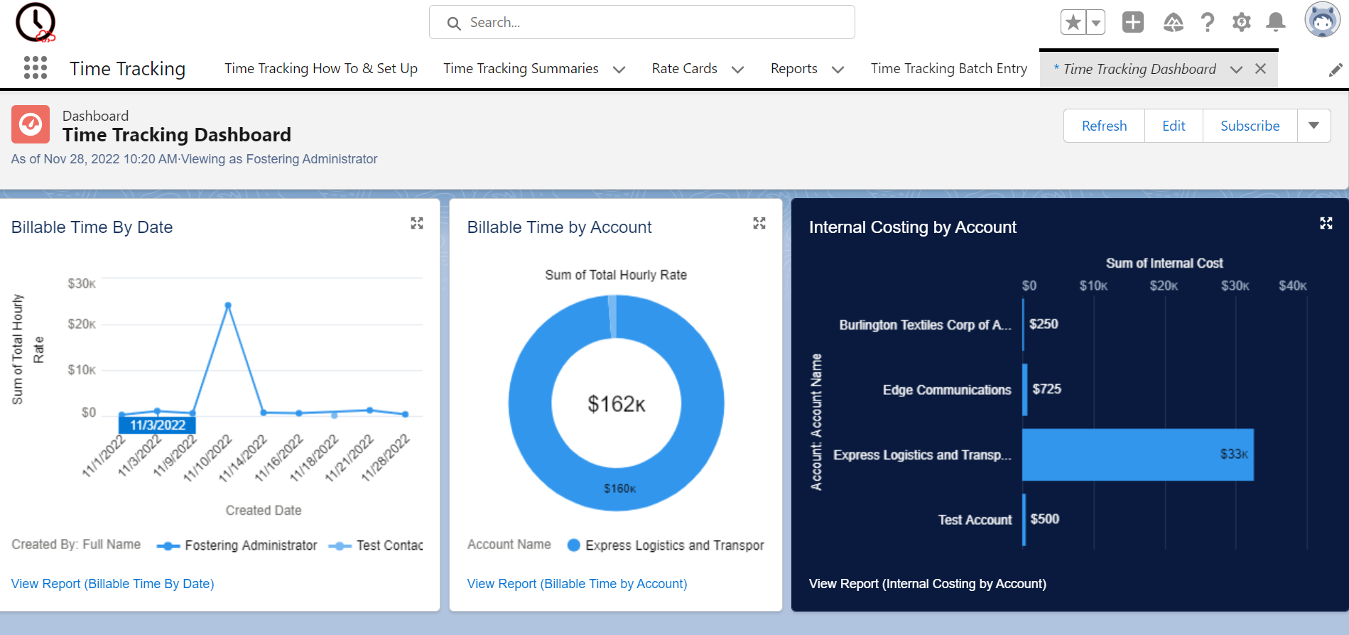Open the Favorites list dropdown arrow
This screenshot has height=635, width=1349.
[x=1096, y=23]
